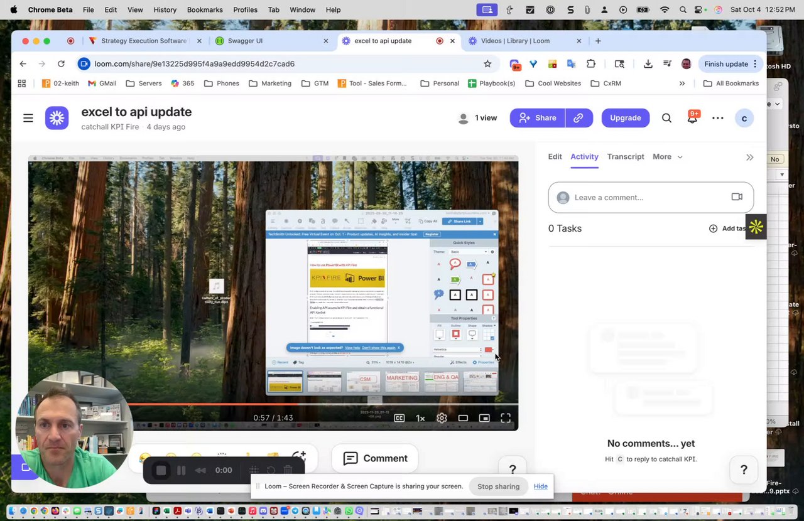This screenshot has height=521, width=804.
Task: Reload the Loom page
Action: coord(61,64)
